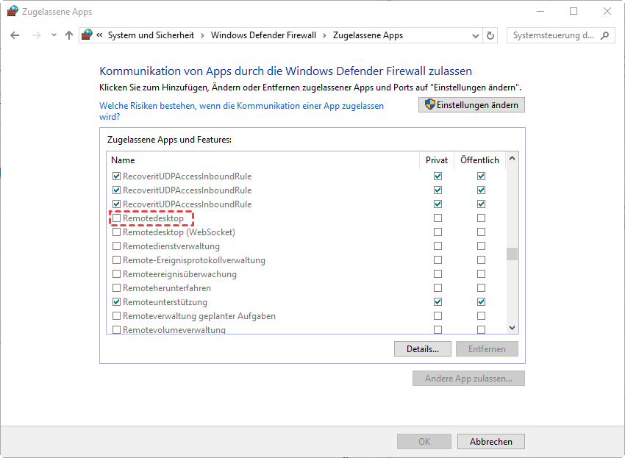Select Zugelassene Apps breadcrumb

point(368,35)
